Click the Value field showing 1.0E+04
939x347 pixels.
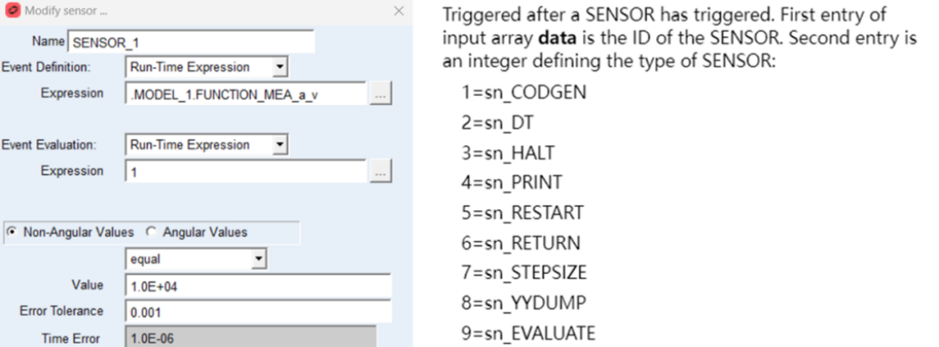pos(257,285)
